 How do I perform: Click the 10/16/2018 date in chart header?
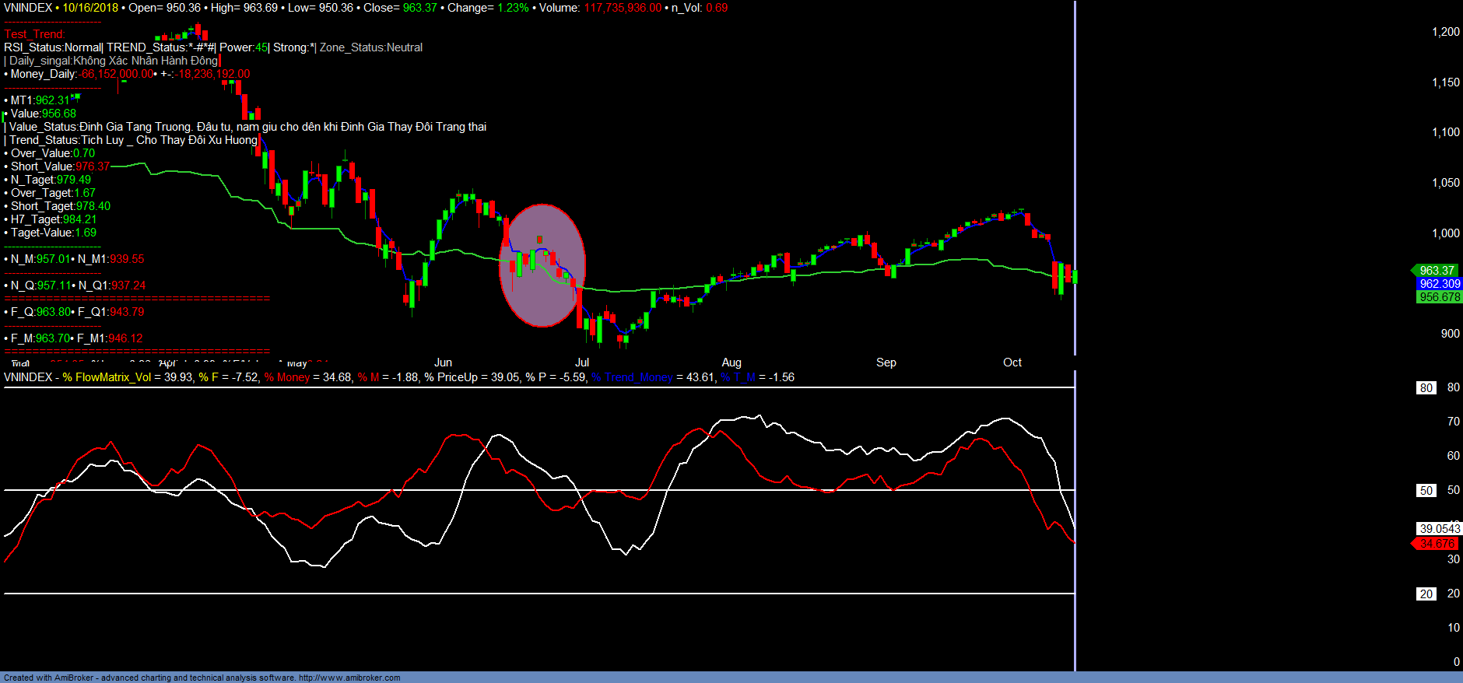pyautogui.click(x=90, y=8)
